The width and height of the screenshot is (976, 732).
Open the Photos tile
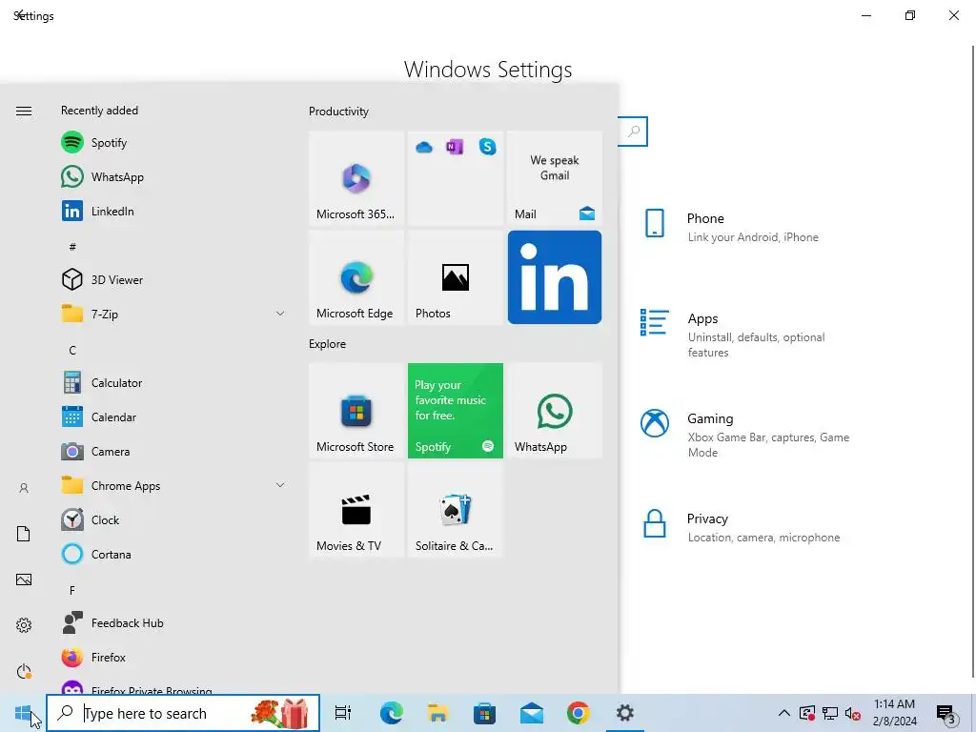click(455, 277)
